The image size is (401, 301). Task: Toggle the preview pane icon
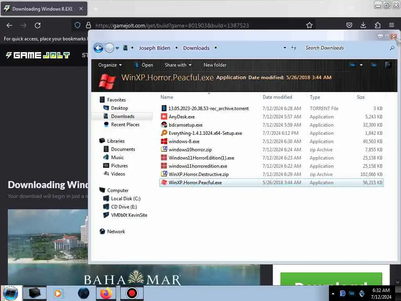(374, 65)
